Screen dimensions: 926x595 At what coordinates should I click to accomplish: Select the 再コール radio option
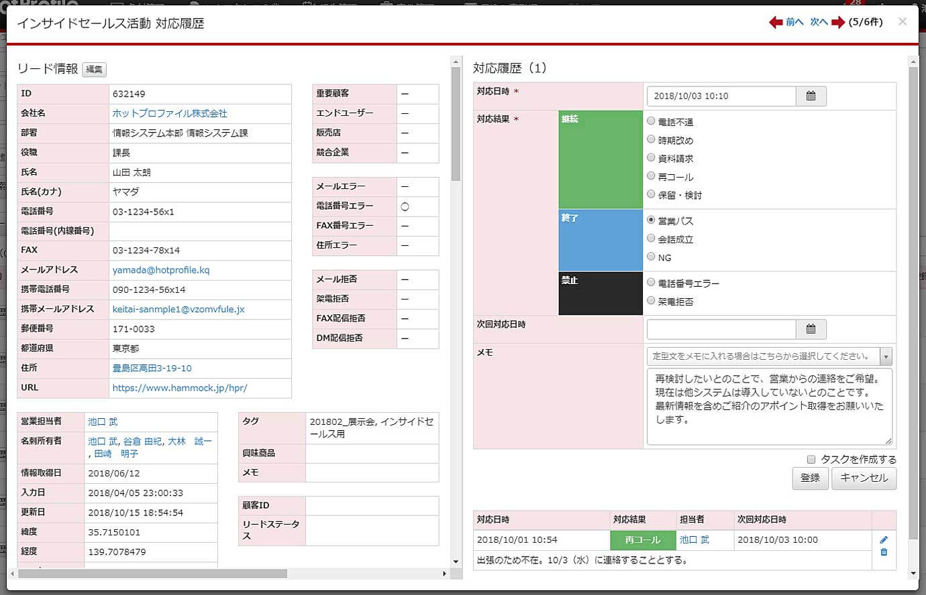[x=651, y=176]
